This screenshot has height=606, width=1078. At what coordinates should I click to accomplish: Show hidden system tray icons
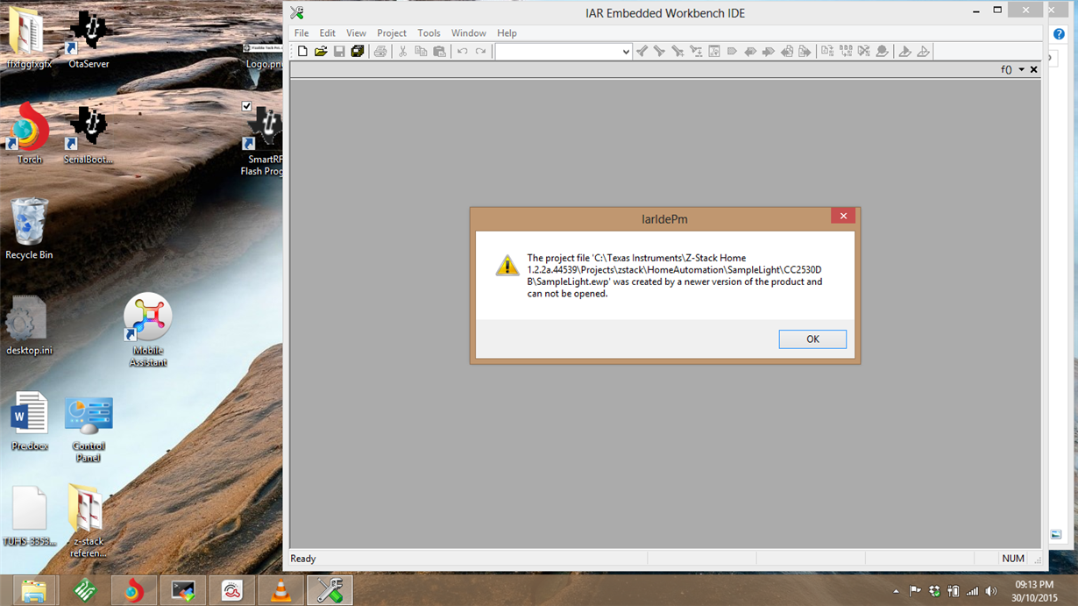click(x=896, y=591)
